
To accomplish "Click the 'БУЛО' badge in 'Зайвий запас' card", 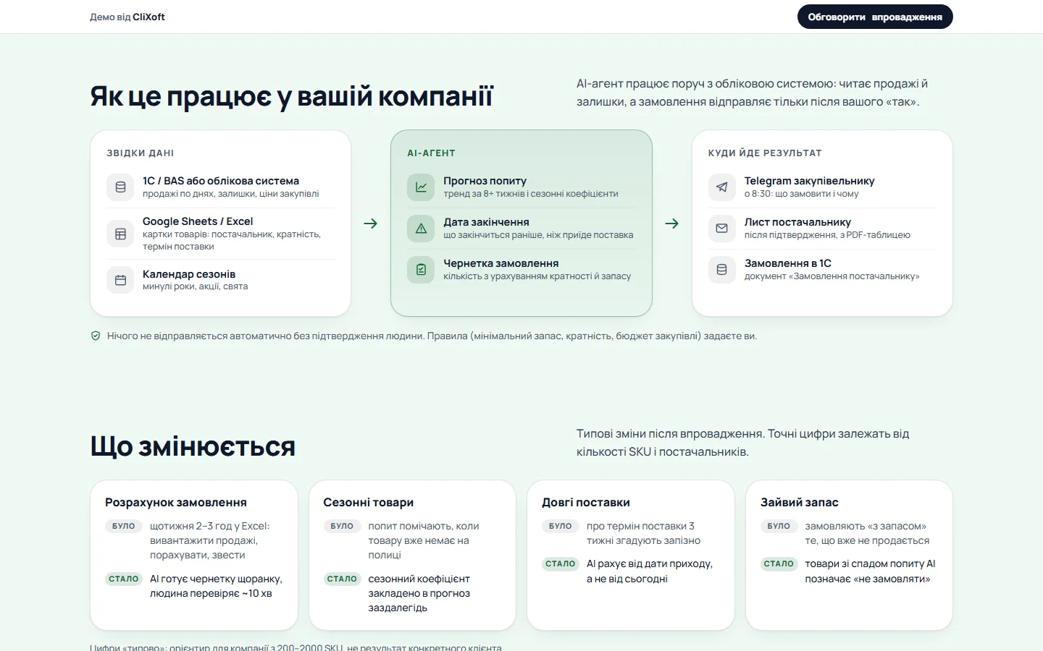I will coord(779,527).
